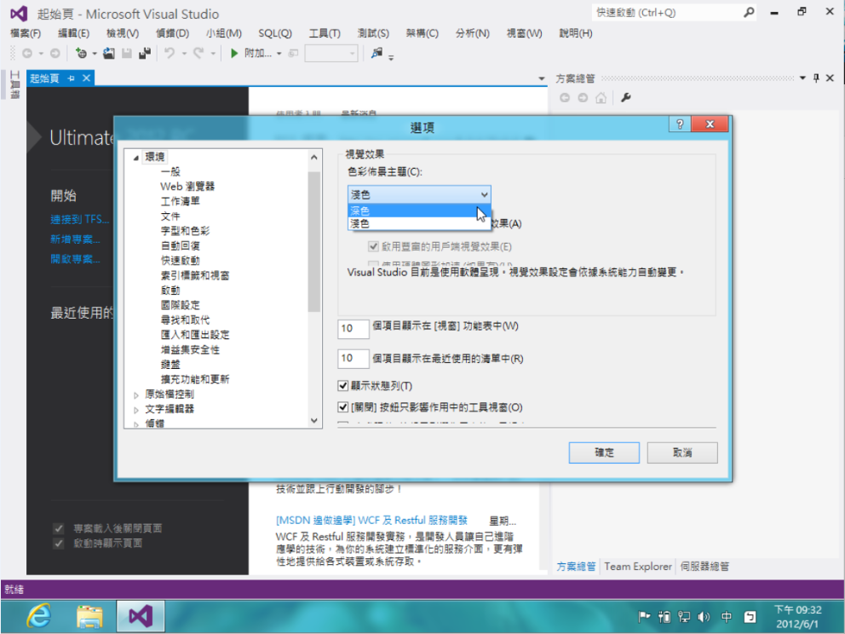The image size is (845, 634).
Task: Click the Options dialog help question button
Action: click(680, 124)
